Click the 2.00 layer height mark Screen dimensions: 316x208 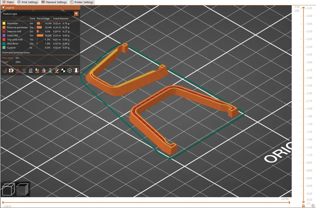pos(310,108)
